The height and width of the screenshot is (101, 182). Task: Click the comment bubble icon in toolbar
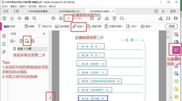pos(92,18)
